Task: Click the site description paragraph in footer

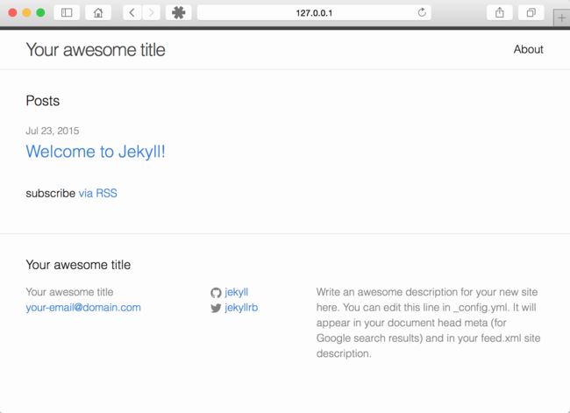Action: (x=428, y=323)
